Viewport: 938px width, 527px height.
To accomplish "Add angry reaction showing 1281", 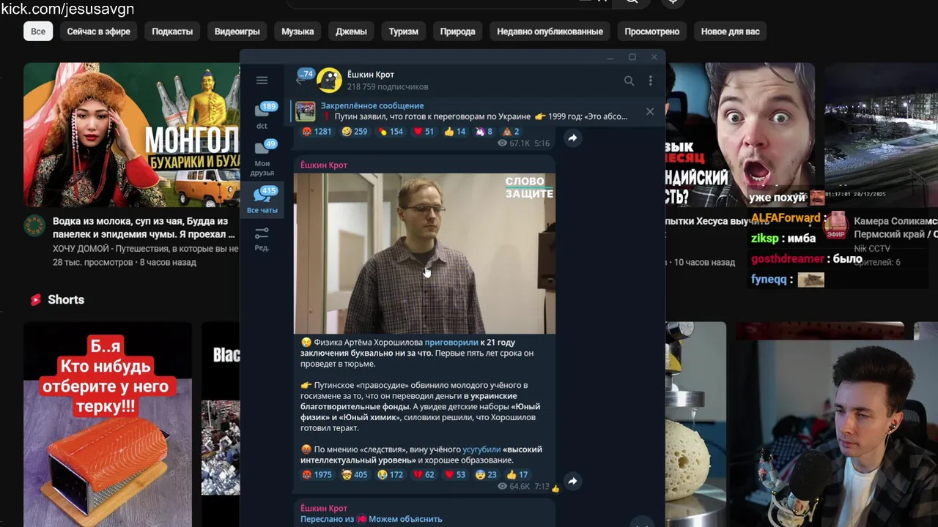I will pos(317,132).
